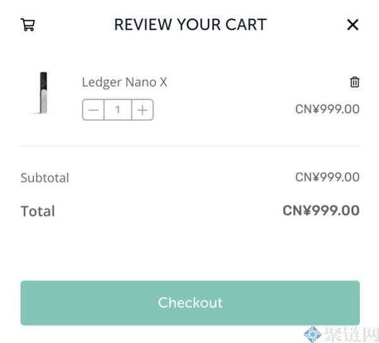
Task: Click the item price CN¥999.00 under trash icon
Action: (x=327, y=109)
